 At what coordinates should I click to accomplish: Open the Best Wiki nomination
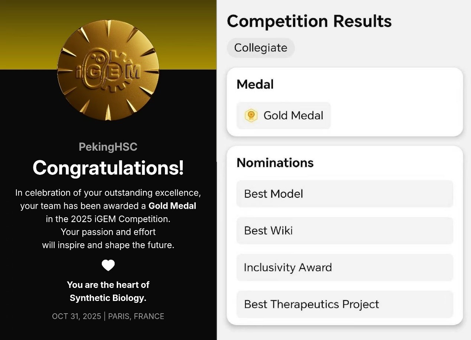345,231
